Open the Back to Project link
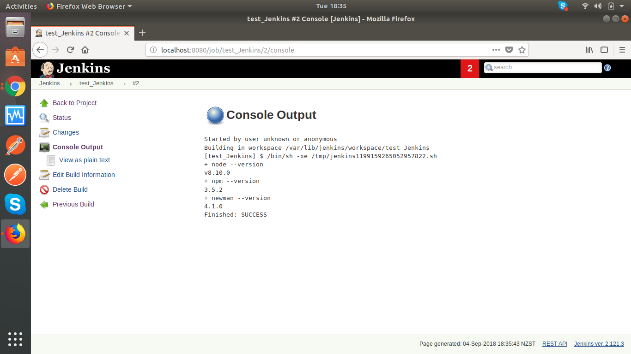Screen dimensions: 631x354 coord(74,103)
